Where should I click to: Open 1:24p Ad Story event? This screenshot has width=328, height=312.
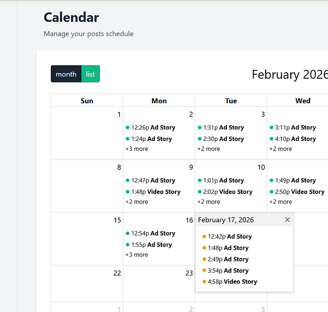click(x=151, y=139)
